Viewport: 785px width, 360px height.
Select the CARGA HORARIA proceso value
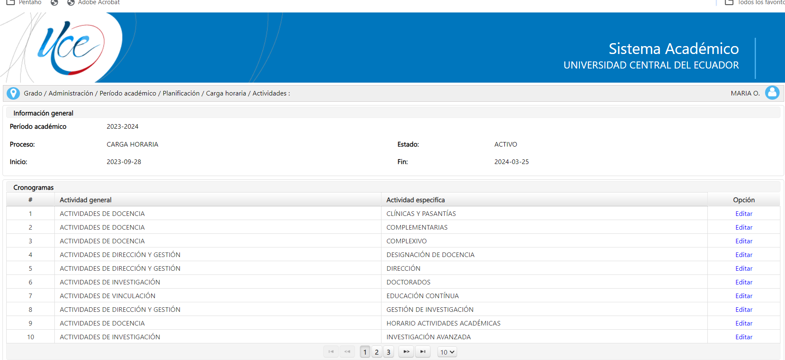click(132, 144)
